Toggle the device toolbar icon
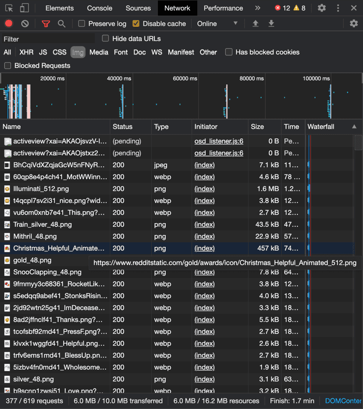The height and width of the screenshot is (409, 363). click(x=24, y=8)
